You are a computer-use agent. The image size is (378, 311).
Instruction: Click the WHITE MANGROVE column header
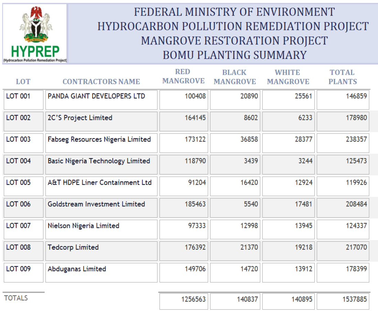288,77
